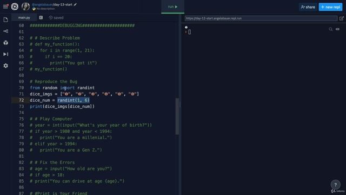
Task: Open the Files panel icon
Action: pyautogui.click(x=6, y=19)
